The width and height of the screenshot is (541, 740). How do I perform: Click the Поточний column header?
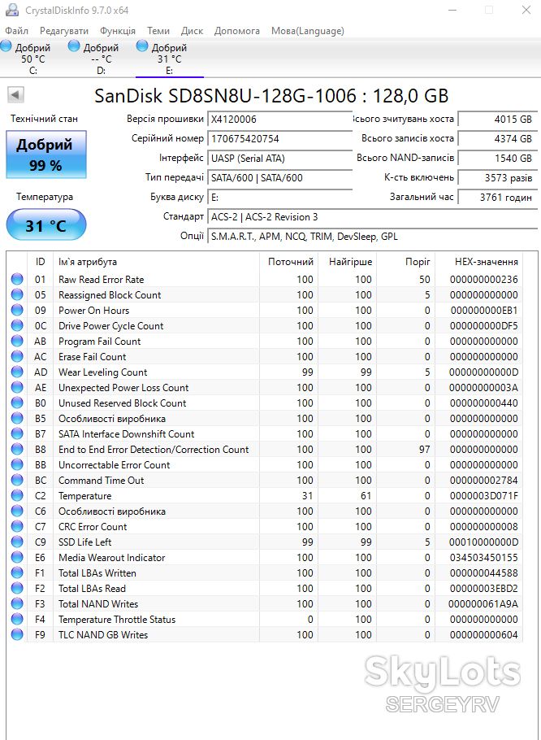coord(288,262)
